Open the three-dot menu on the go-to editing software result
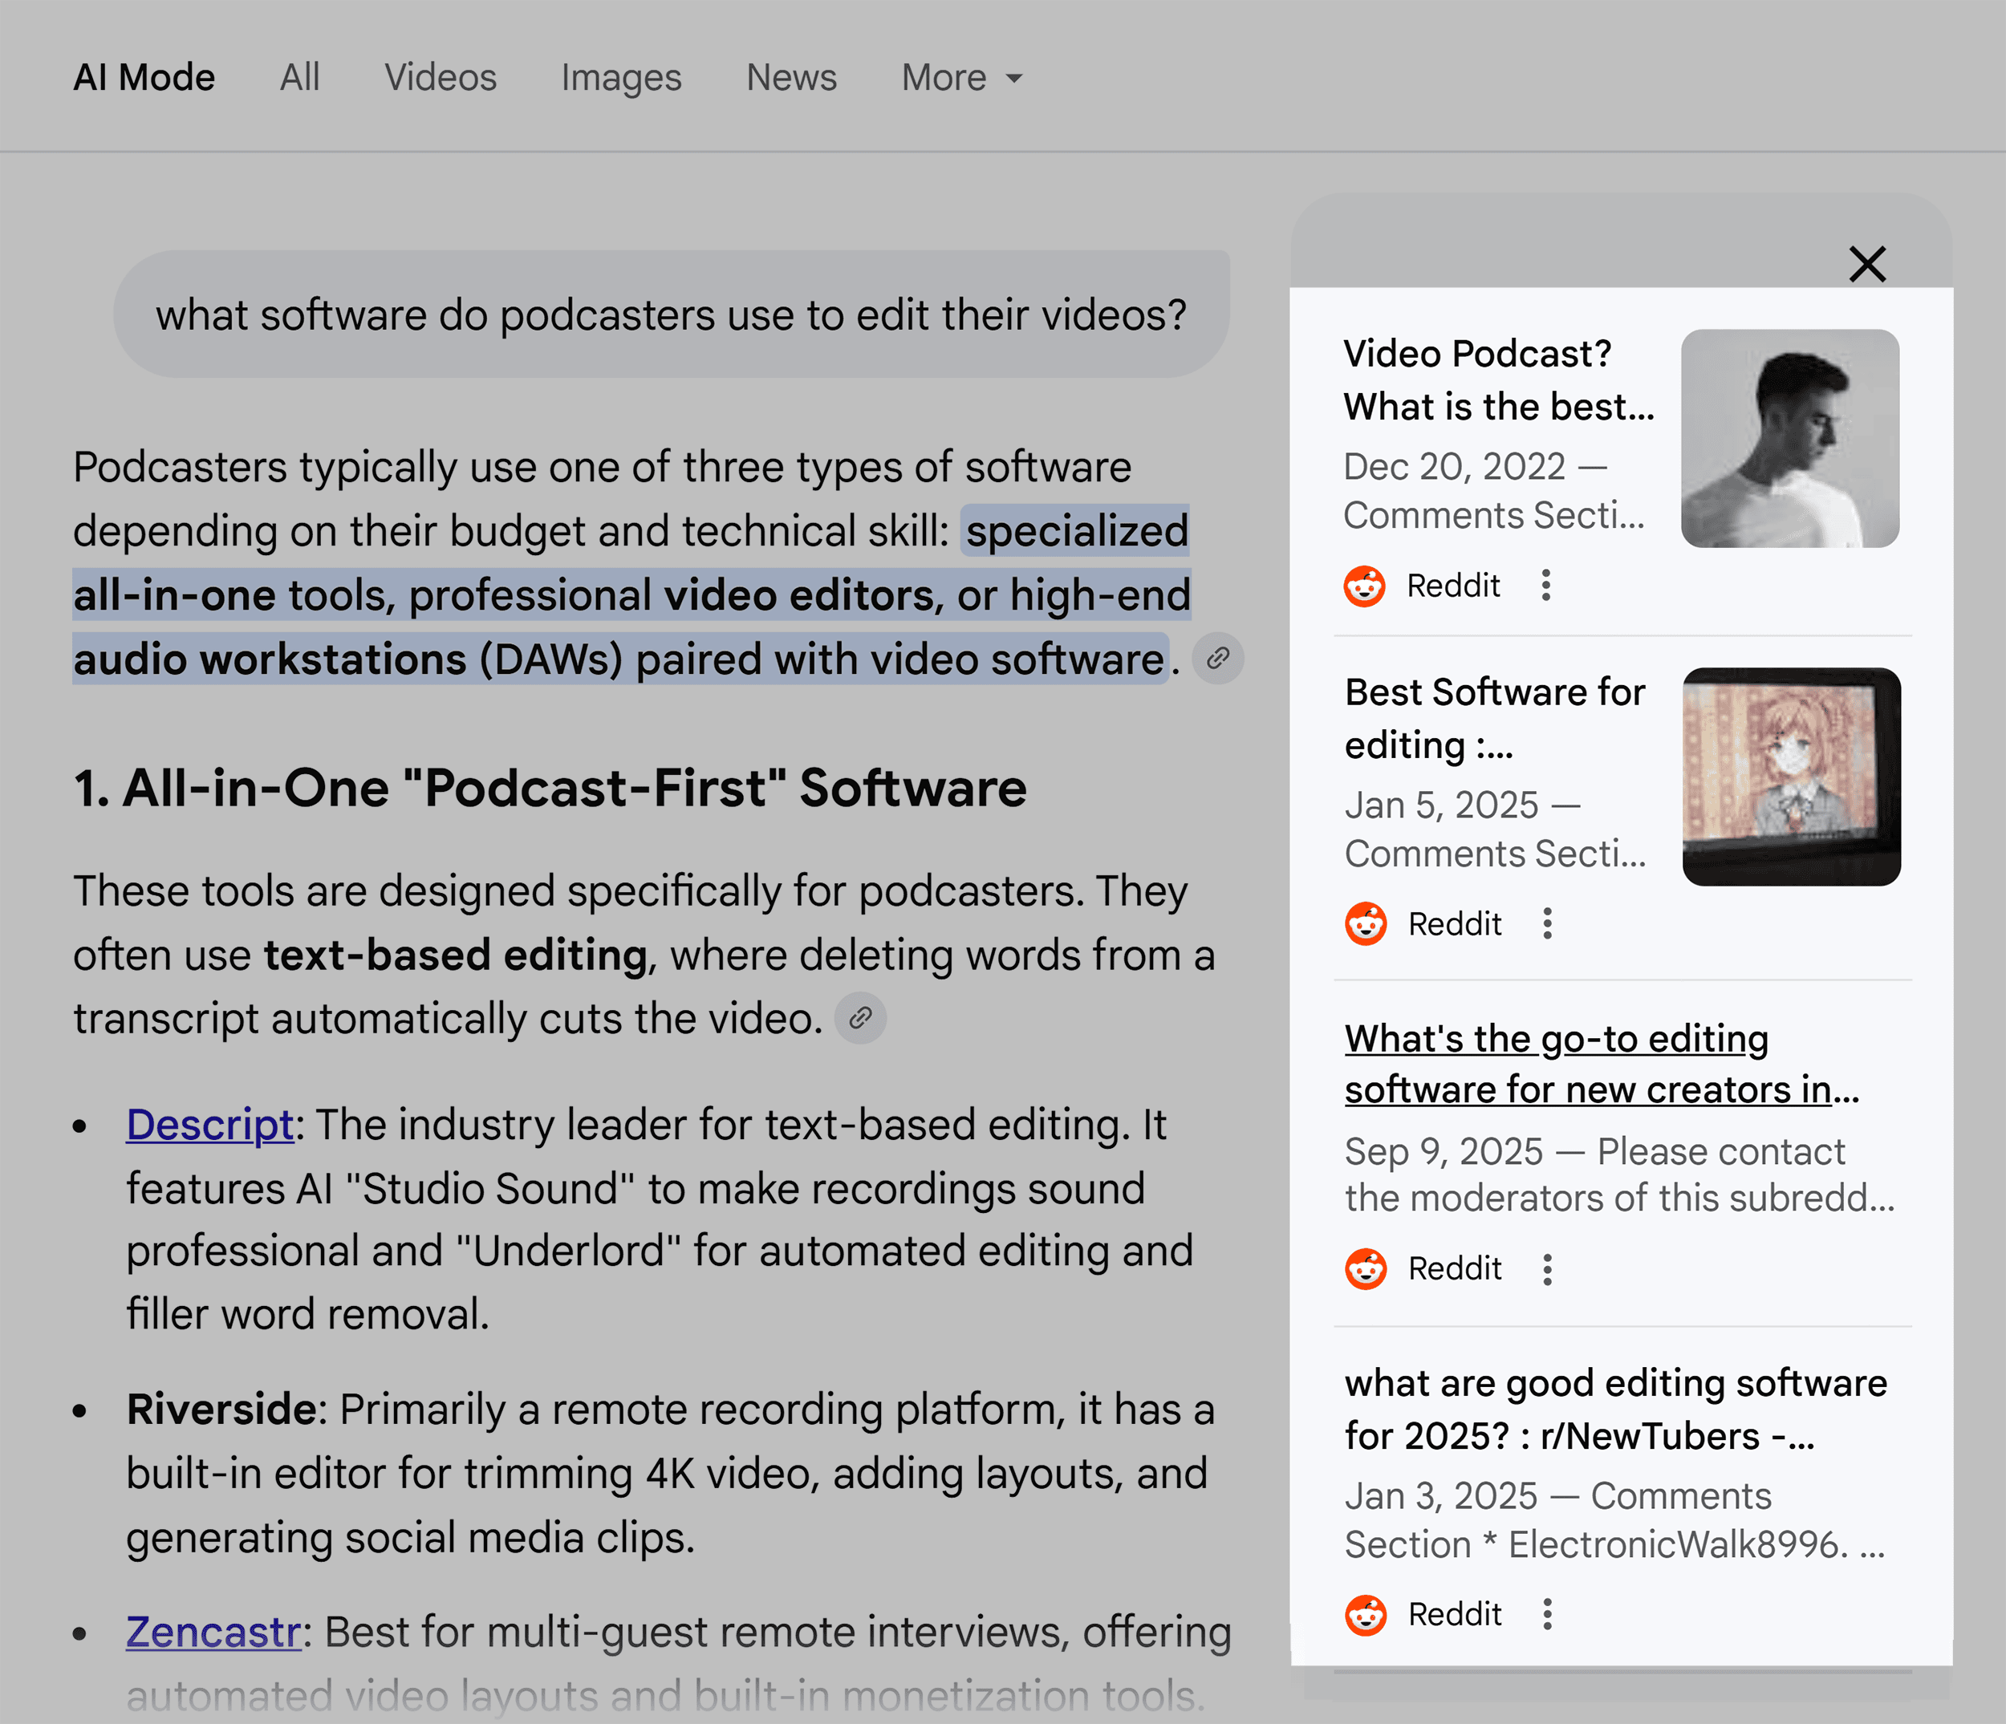 [x=1547, y=1268]
